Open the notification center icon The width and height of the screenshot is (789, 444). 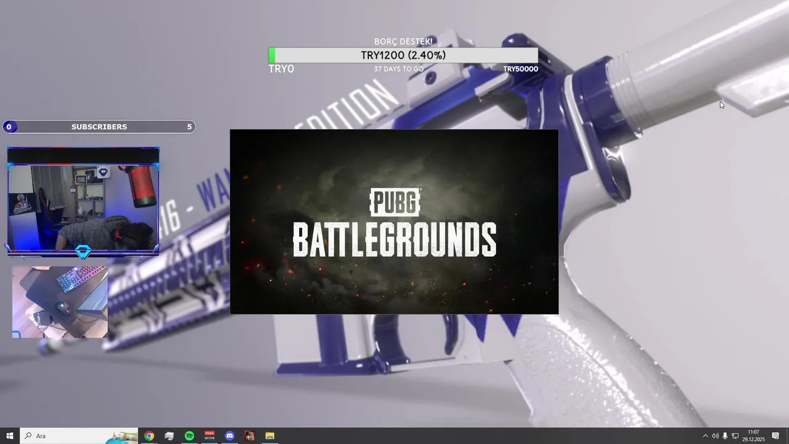(775, 436)
